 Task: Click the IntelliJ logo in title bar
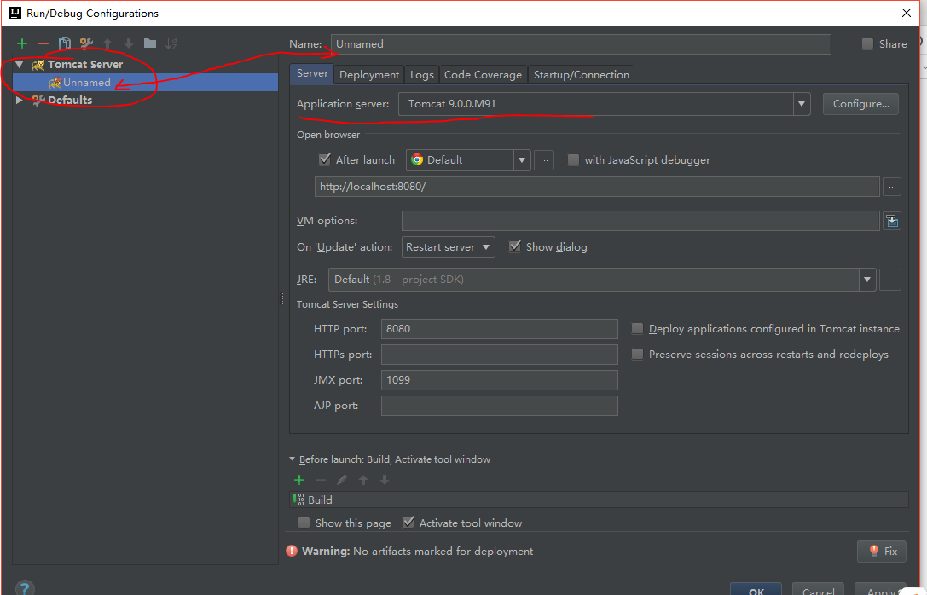pos(15,13)
